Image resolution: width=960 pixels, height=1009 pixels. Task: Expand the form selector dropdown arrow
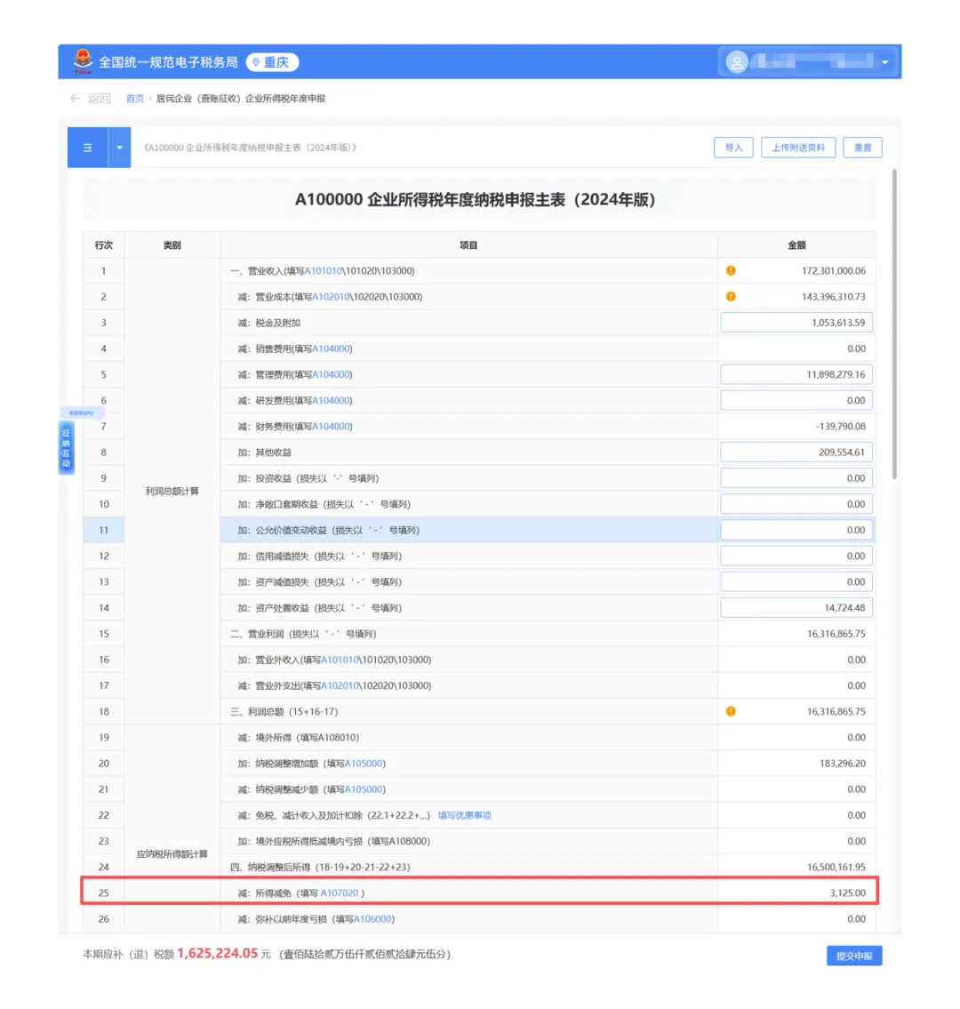click(x=119, y=148)
